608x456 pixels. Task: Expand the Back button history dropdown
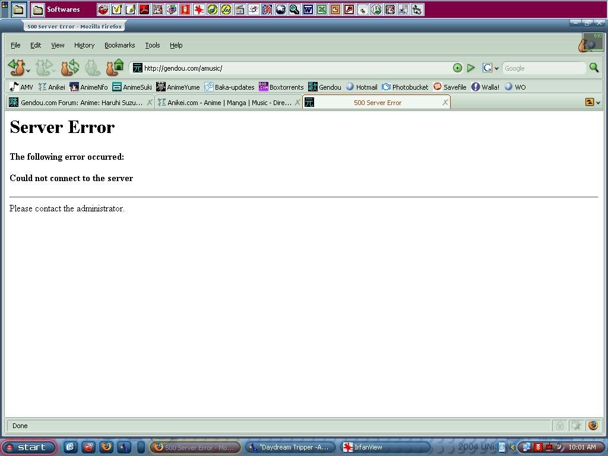click(x=28, y=71)
